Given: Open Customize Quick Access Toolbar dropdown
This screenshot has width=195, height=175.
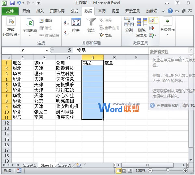Looking at the screenshot, I should (39, 3).
